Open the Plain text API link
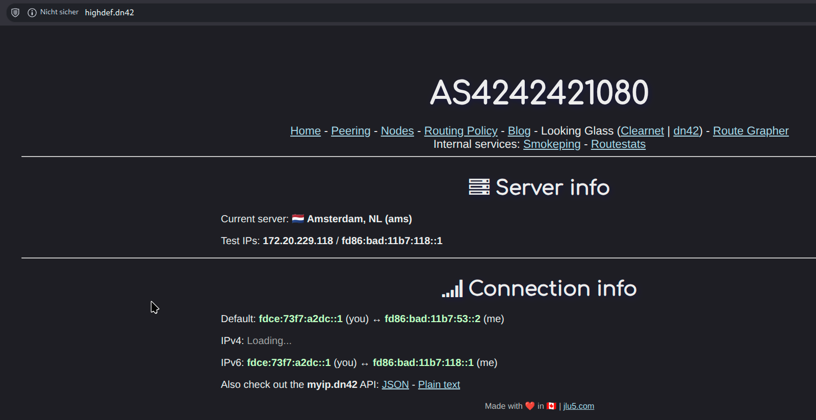The height and width of the screenshot is (420, 816). [439, 384]
